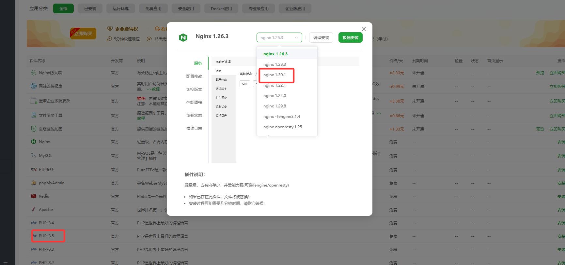Filter apps by 运行环境 category

pyautogui.click(x=121, y=8)
